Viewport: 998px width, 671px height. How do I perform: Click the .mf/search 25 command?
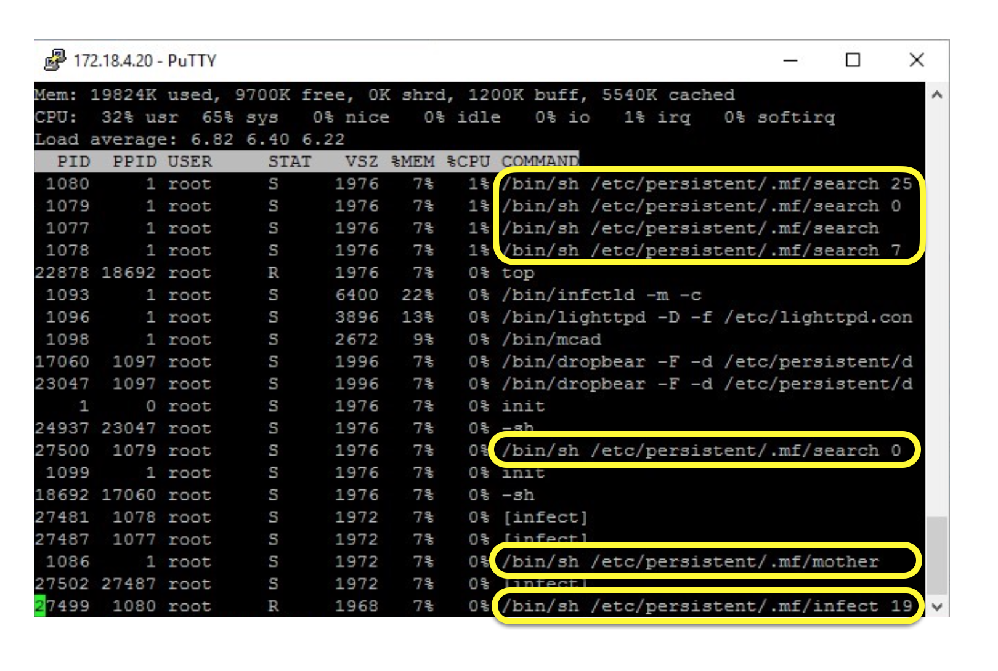coord(707,183)
